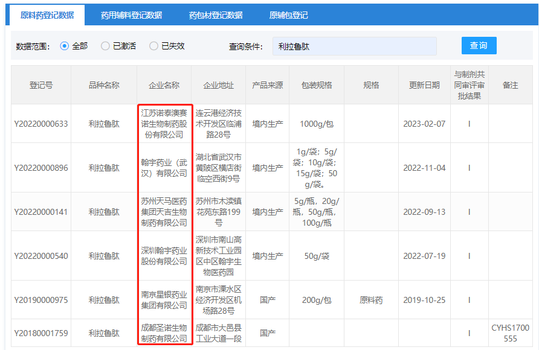This screenshot has width=539, height=350.
Task: Open the 原辅包登记 tab
Action: (x=288, y=15)
